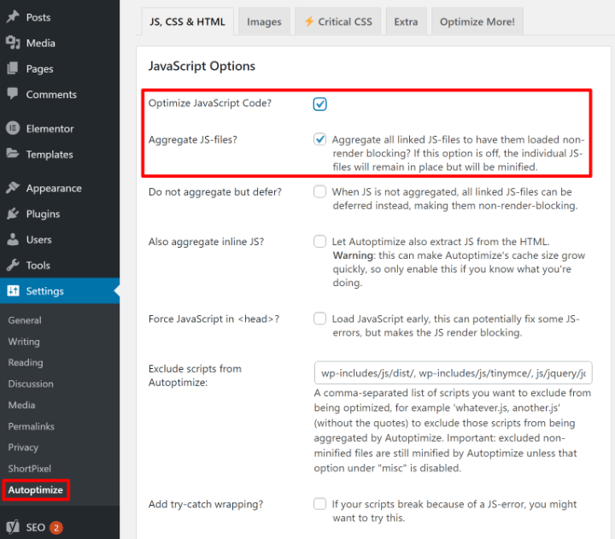Screen dimensions: 615x539
Task: Click the SEO notification badge showing 2
Action: click(x=56, y=528)
